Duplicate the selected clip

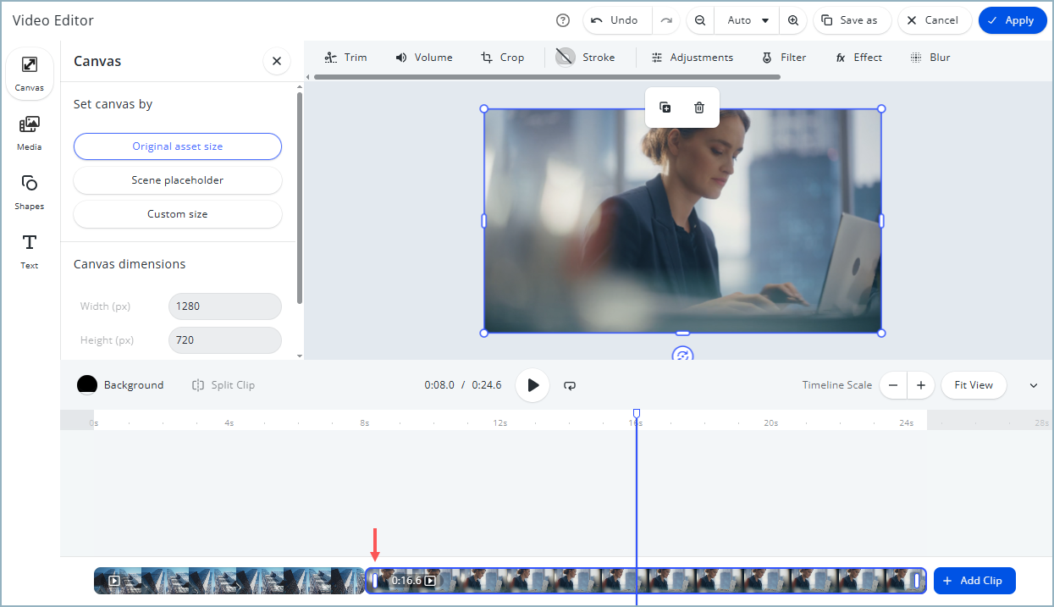coord(665,107)
